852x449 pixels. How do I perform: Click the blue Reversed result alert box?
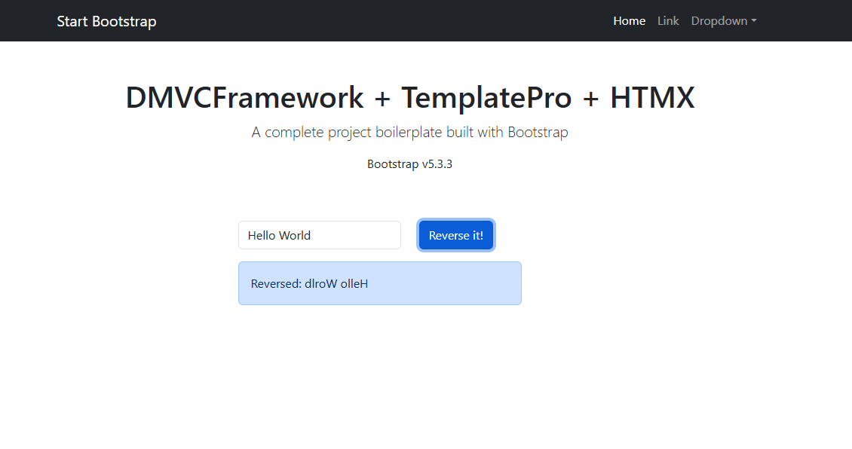coord(380,283)
